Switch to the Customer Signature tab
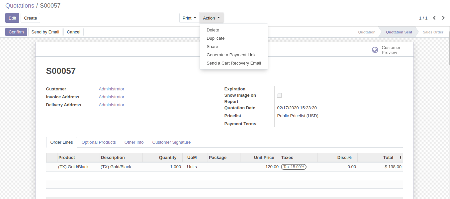Viewport: 450px width, 199px height. pyautogui.click(x=171, y=142)
